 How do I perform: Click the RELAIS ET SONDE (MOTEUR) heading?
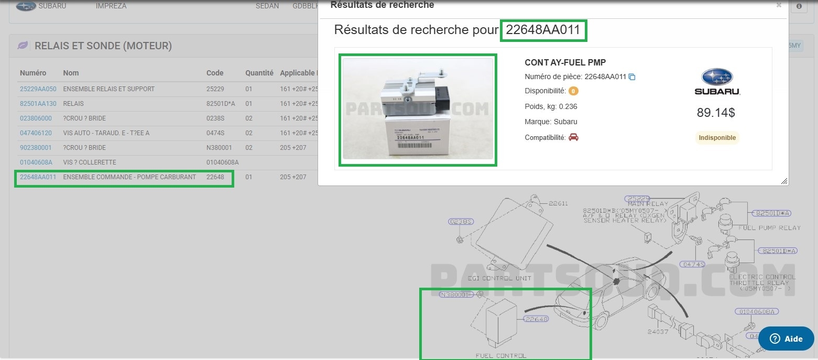(x=103, y=46)
